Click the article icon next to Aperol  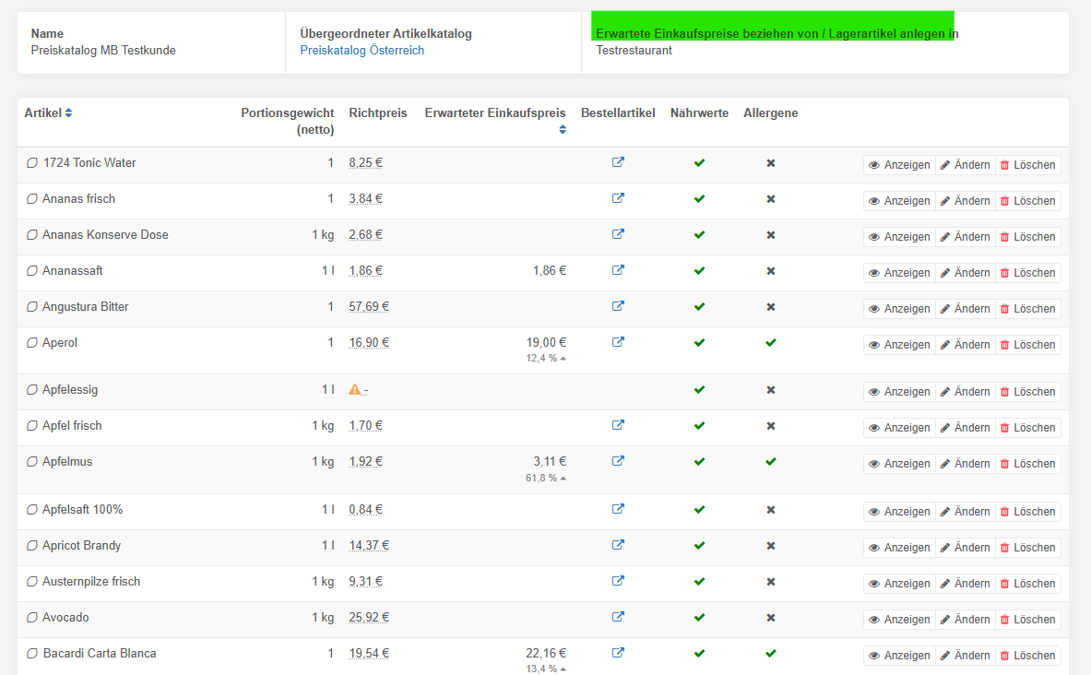(x=32, y=342)
